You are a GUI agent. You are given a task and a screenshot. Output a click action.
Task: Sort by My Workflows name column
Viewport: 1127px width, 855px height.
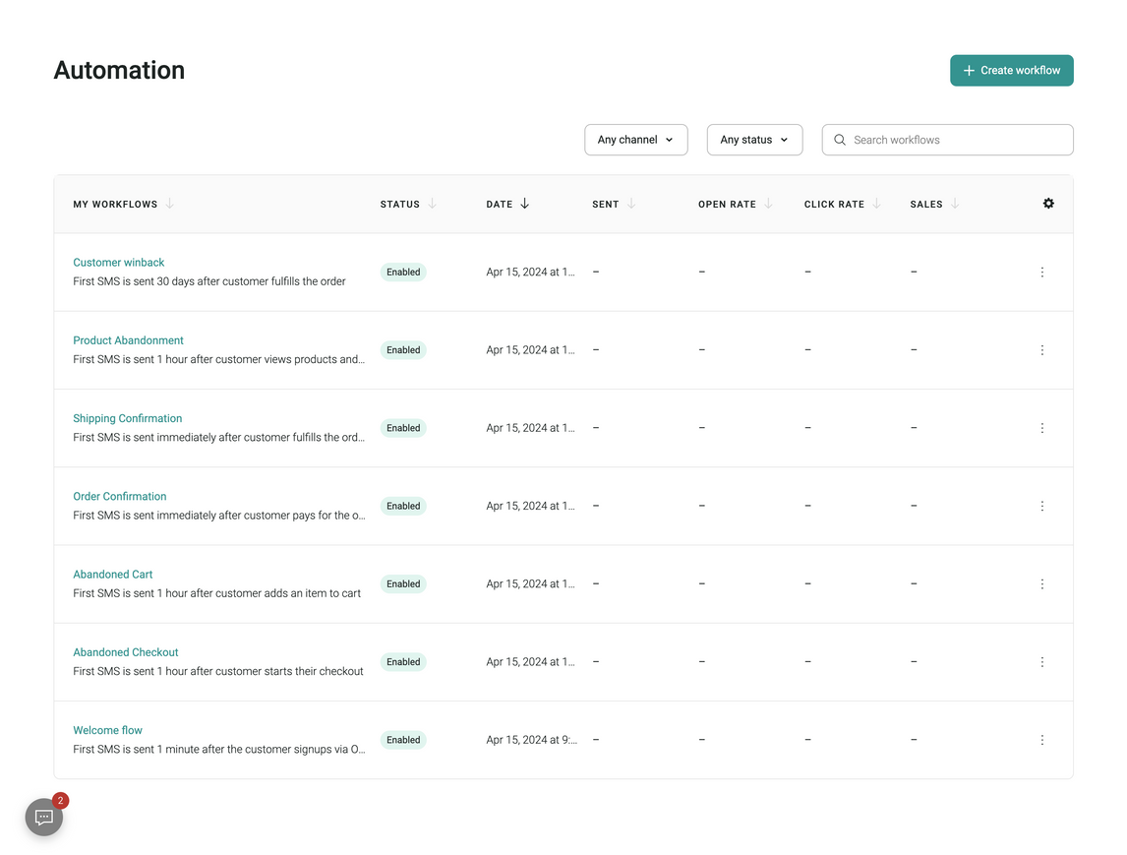[x=169, y=204]
